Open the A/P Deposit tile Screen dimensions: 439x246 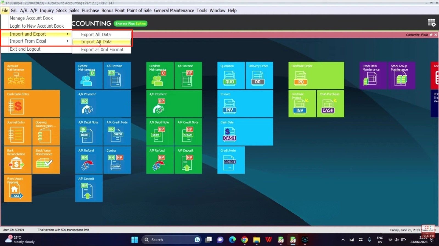188,160
